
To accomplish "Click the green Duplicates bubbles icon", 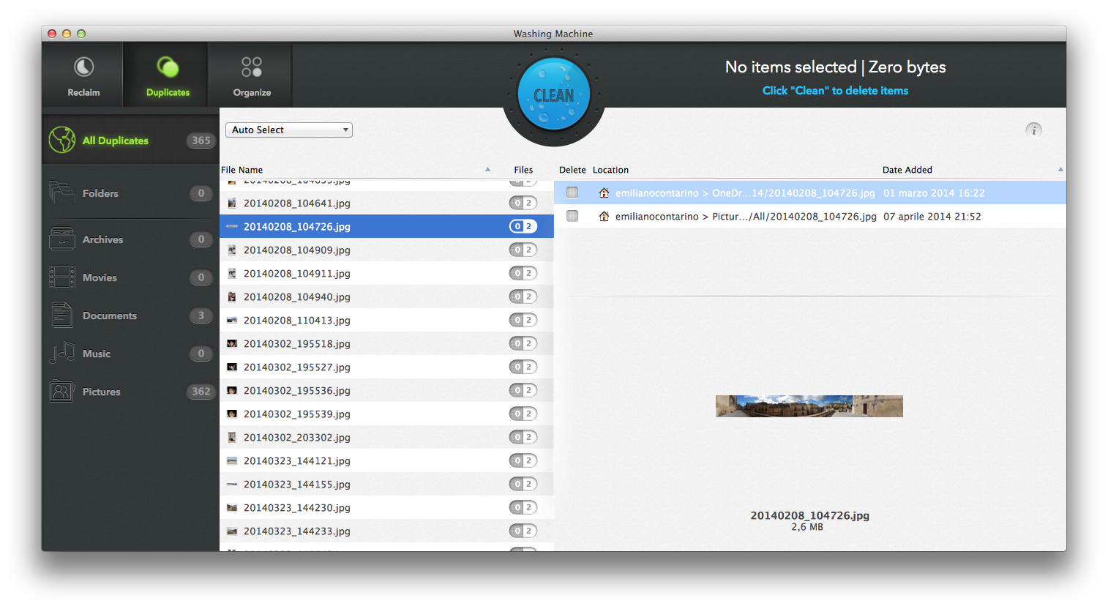I will 168,67.
